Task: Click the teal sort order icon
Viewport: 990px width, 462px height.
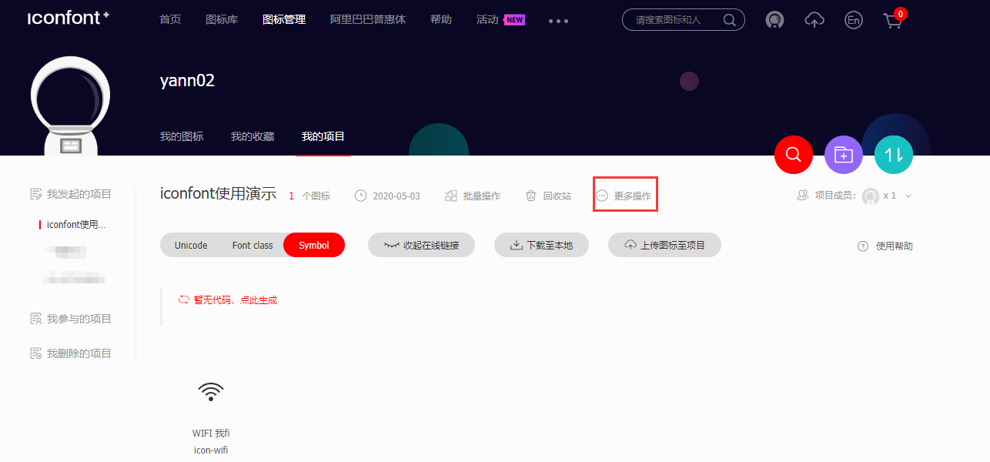Action: click(893, 154)
